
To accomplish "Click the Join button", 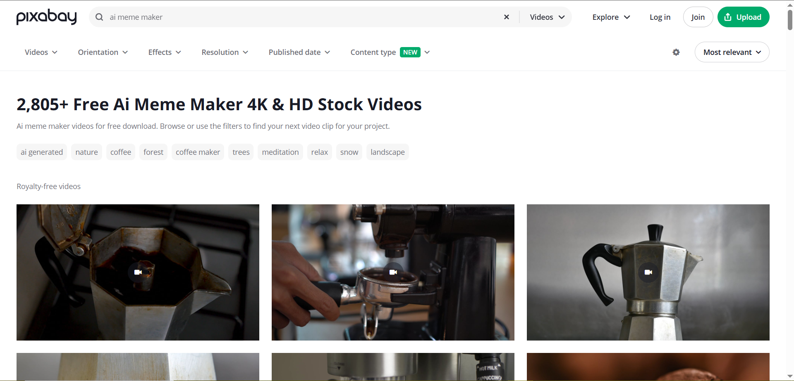I will click(698, 17).
